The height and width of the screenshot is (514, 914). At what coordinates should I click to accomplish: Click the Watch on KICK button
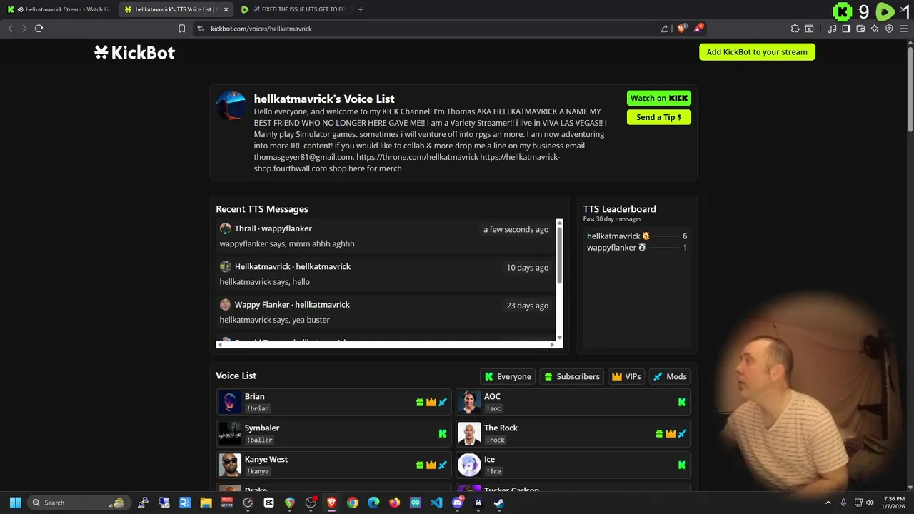pyautogui.click(x=658, y=98)
